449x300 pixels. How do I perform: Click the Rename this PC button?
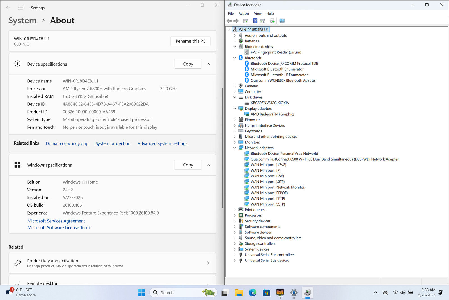[190, 41]
